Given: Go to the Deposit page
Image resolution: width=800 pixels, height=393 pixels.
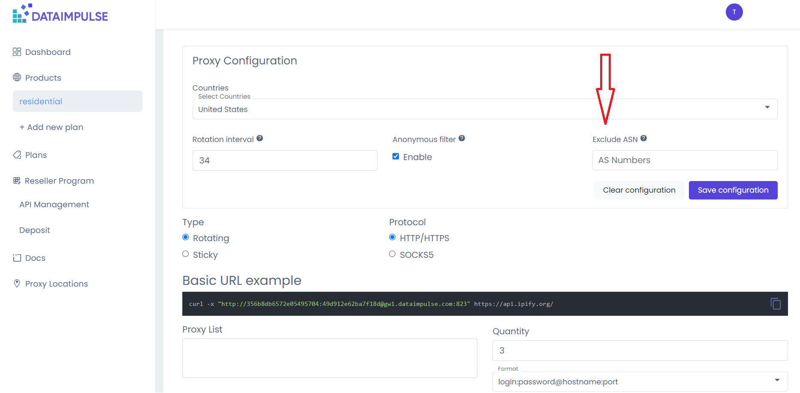Looking at the screenshot, I should coord(35,230).
